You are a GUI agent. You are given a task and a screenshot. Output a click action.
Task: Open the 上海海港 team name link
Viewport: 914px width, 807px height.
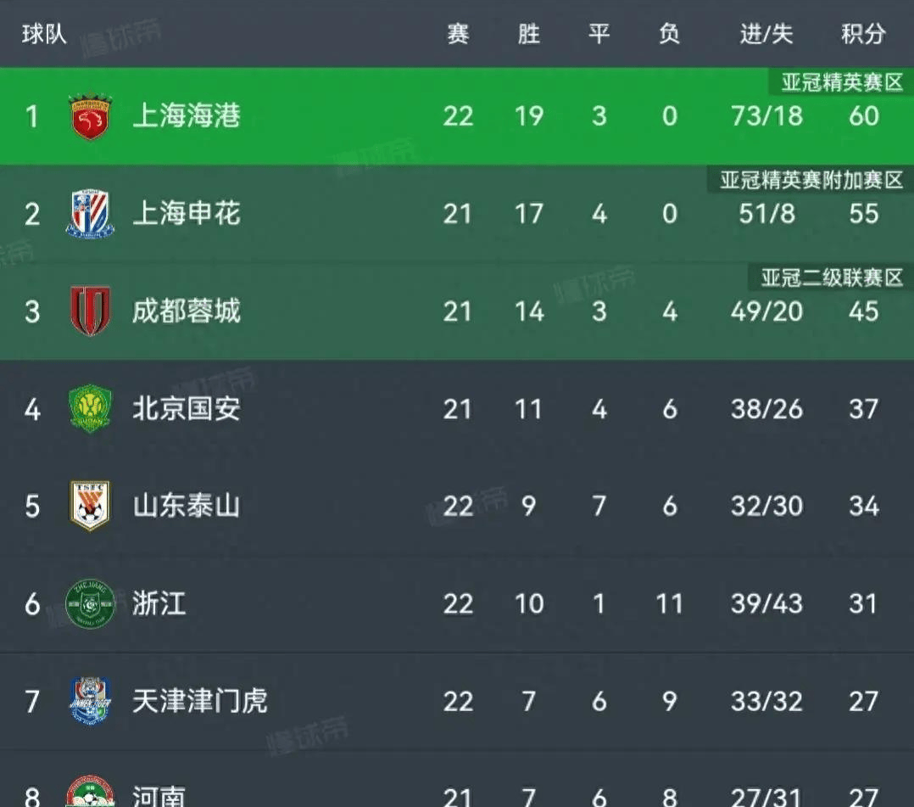(187, 116)
